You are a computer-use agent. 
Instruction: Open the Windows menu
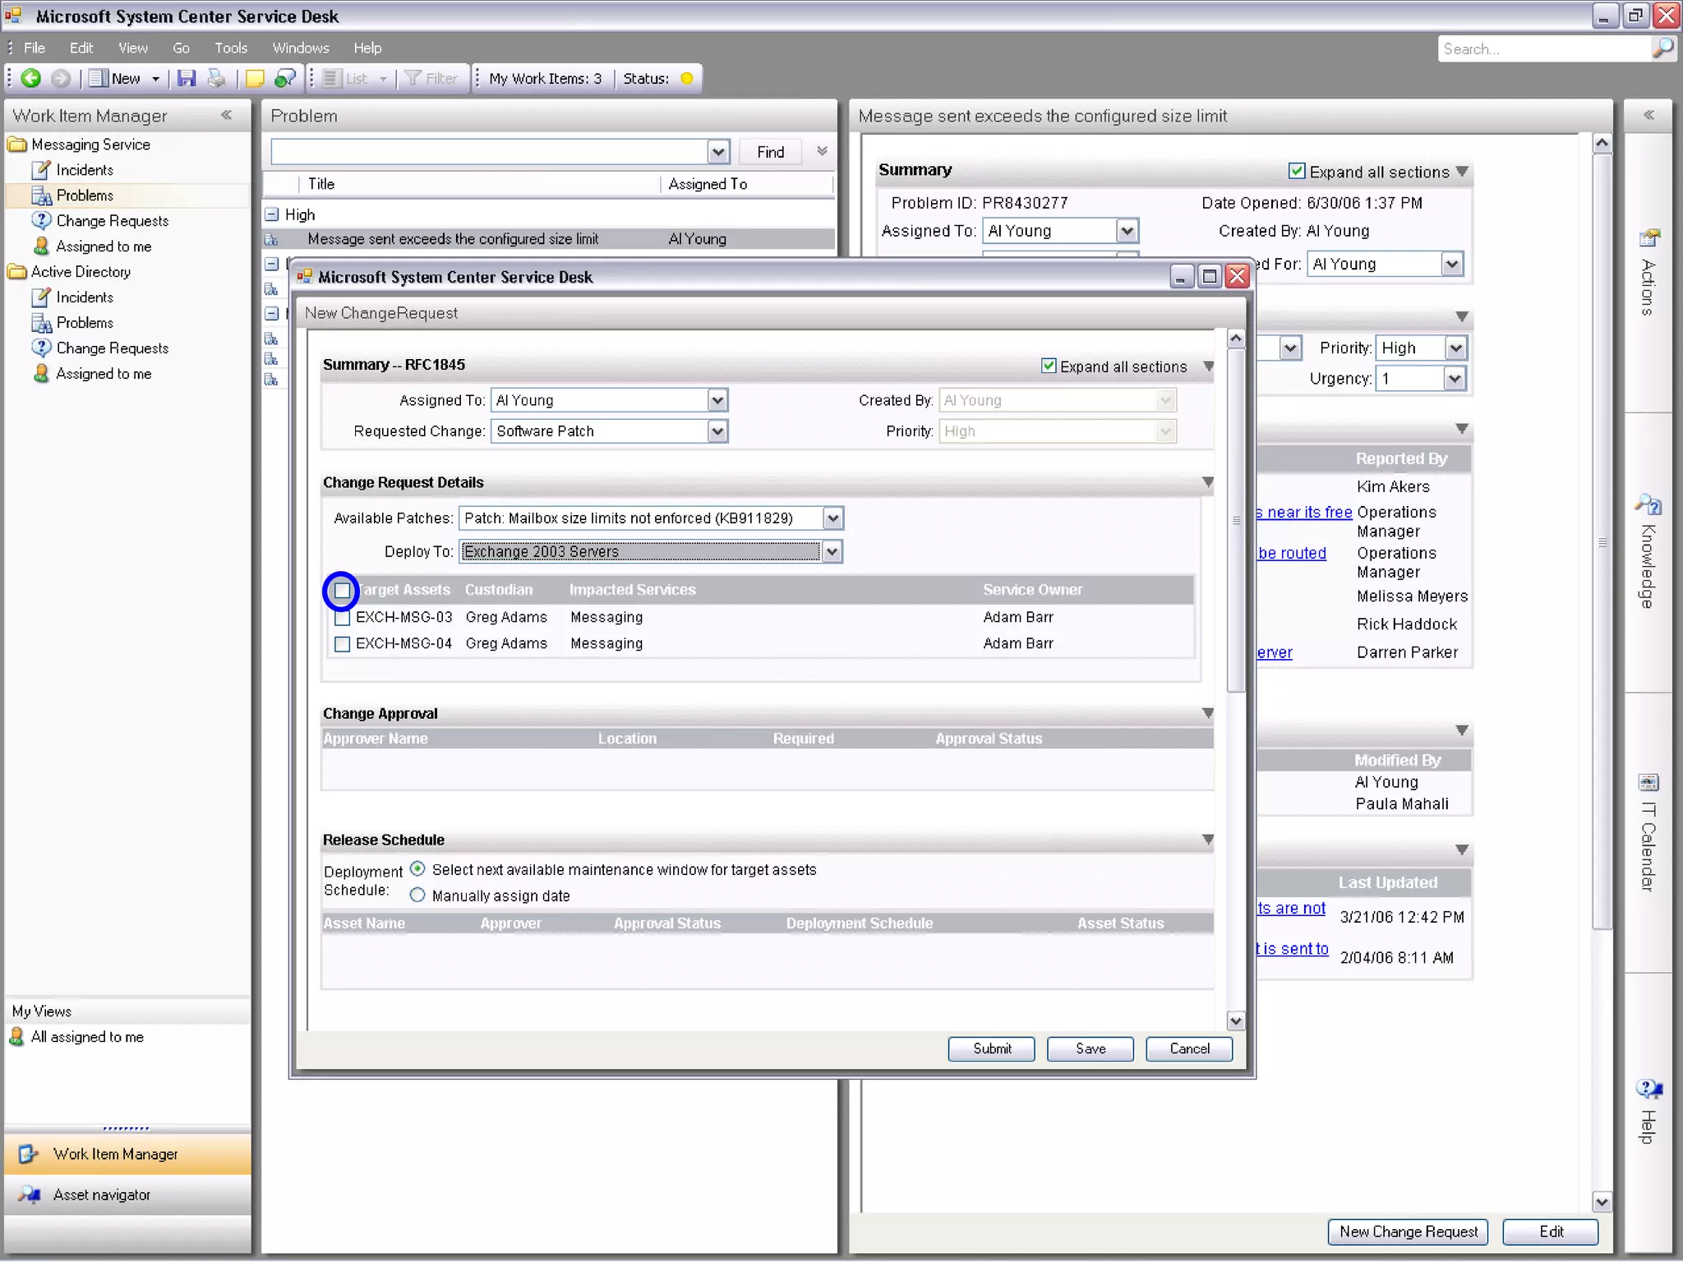click(300, 48)
